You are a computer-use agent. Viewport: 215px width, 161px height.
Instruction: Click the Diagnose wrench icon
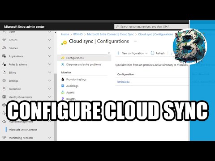tap(63, 64)
